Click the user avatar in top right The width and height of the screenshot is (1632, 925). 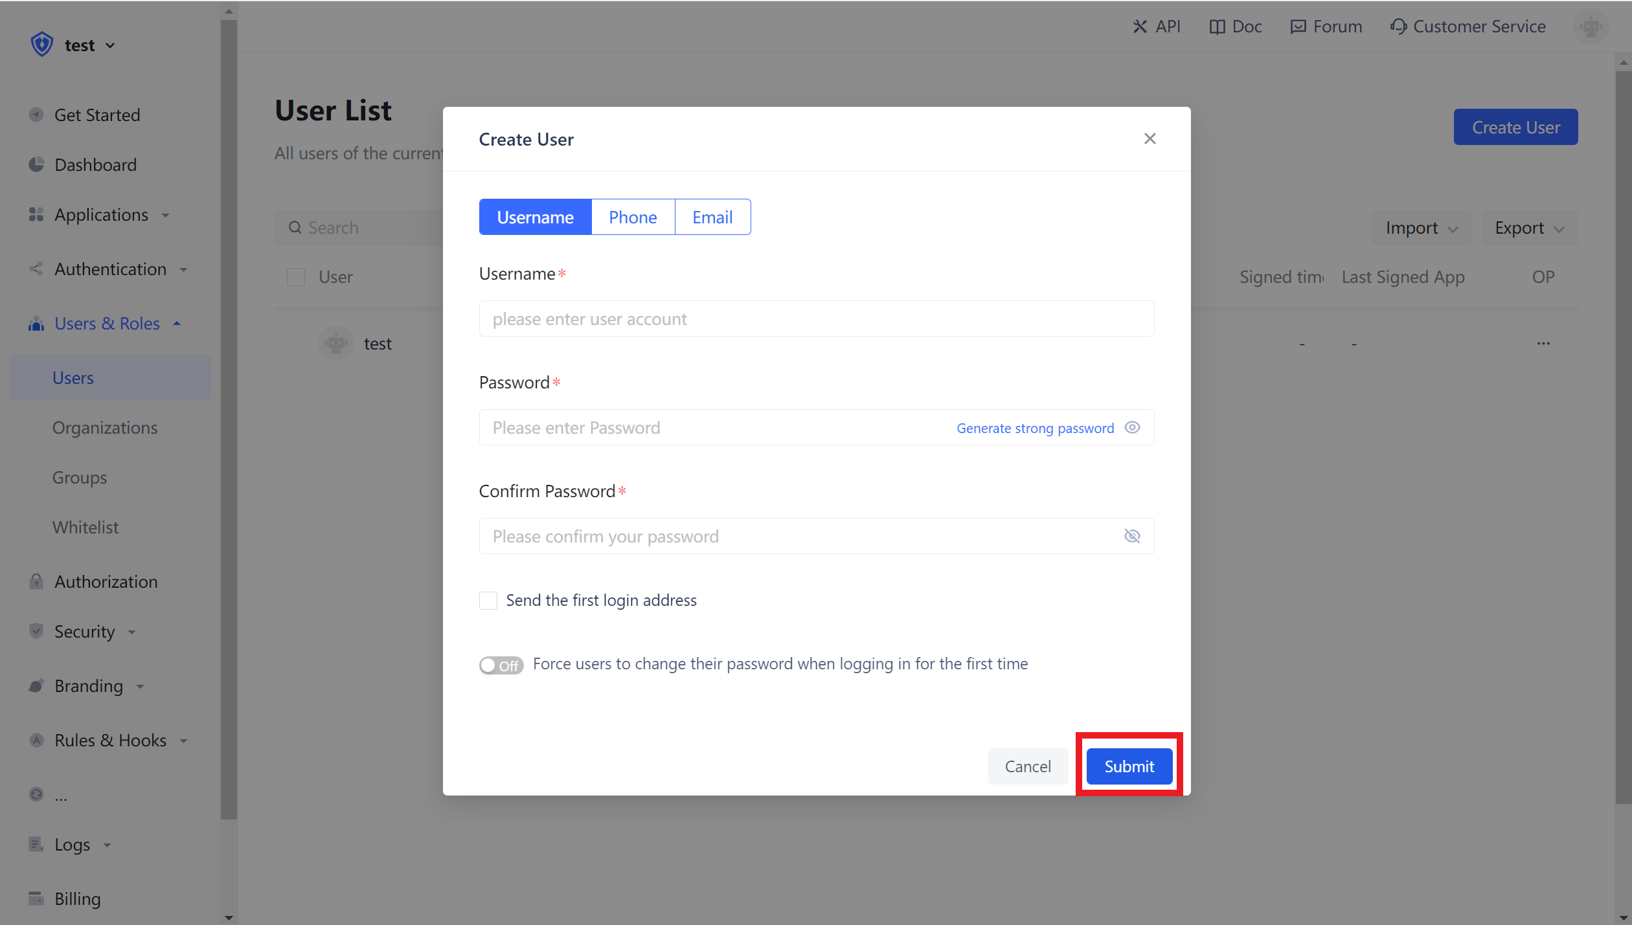[1591, 27]
